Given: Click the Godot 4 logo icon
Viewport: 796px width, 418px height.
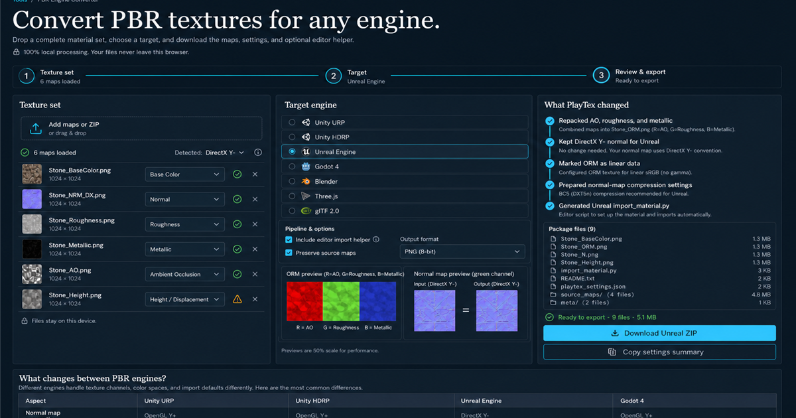Looking at the screenshot, I should click(x=306, y=167).
